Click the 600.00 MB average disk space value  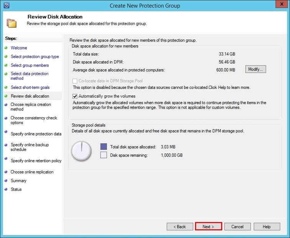point(226,70)
